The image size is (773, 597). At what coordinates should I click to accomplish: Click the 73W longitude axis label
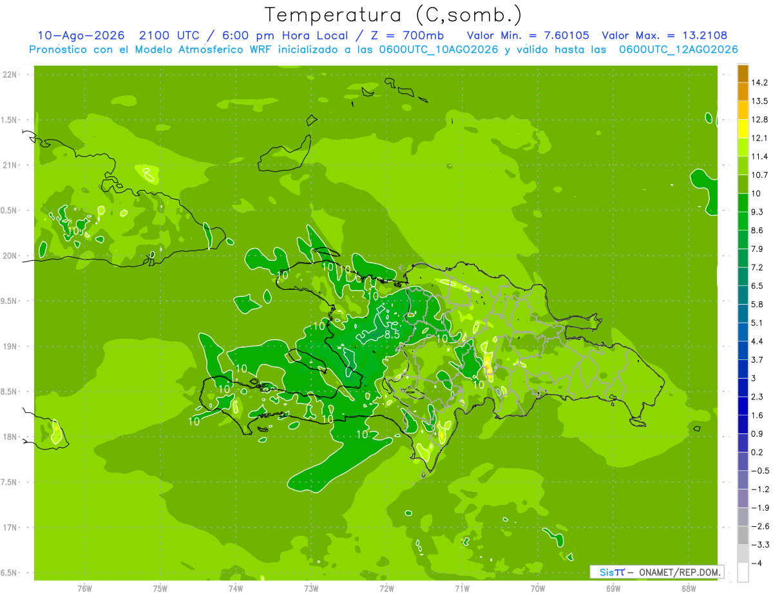point(311,589)
